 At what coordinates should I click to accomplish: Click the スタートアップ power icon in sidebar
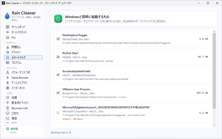pyautogui.click(x=8, y=57)
